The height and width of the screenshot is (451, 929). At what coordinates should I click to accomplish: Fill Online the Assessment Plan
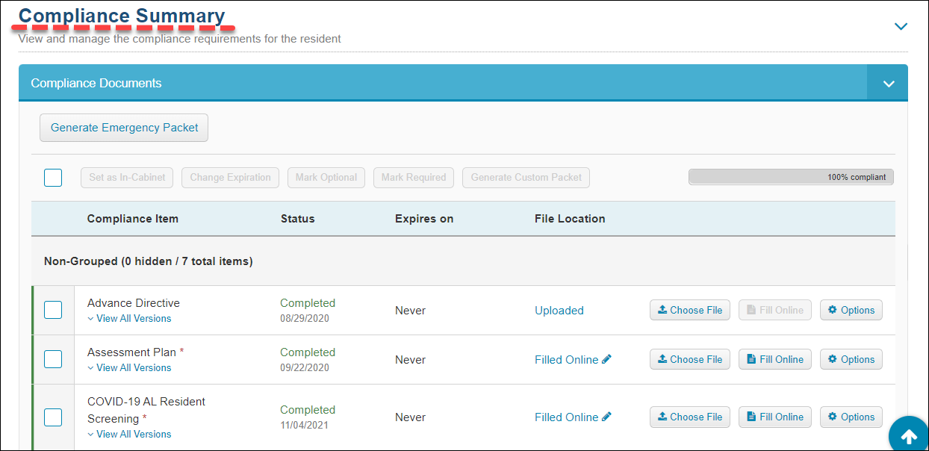click(775, 359)
